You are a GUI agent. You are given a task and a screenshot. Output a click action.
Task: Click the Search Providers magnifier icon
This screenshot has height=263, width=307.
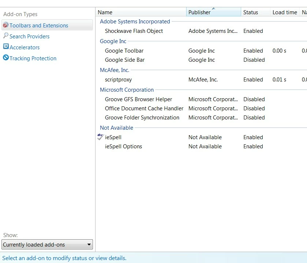(x=5, y=36)
